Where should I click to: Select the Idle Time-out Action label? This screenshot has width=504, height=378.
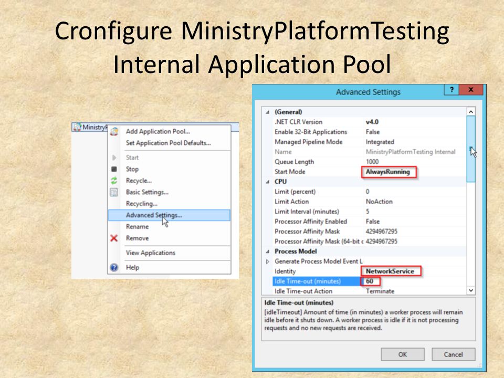(303, 291)
